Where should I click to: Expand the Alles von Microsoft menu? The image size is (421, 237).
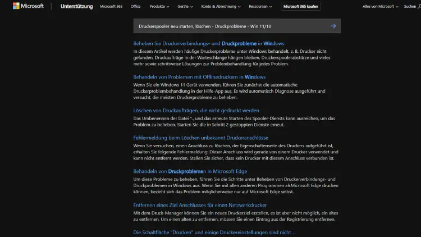click(380, 6)
